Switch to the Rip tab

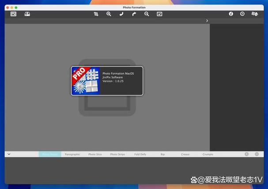click(x=163, y=154)
